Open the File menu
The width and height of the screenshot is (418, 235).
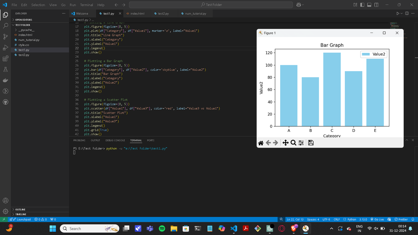[14, 5]
